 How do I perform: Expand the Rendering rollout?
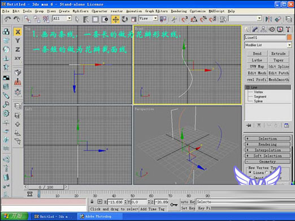[x=267, y=144]
